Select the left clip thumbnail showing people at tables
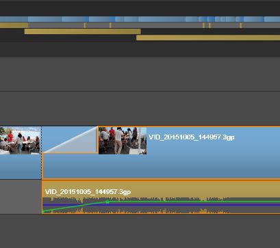 [x=20, y=140]
